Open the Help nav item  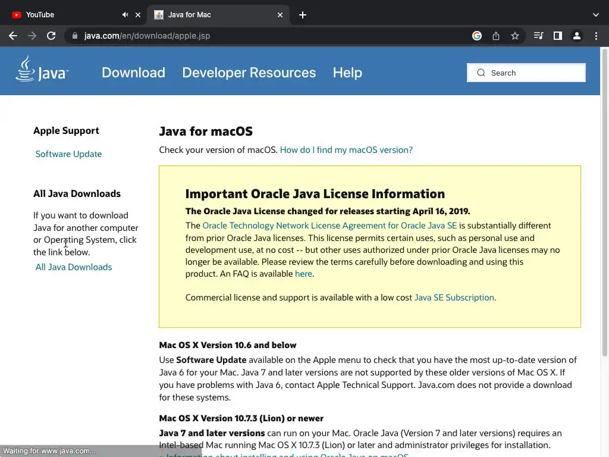(347, 73)
